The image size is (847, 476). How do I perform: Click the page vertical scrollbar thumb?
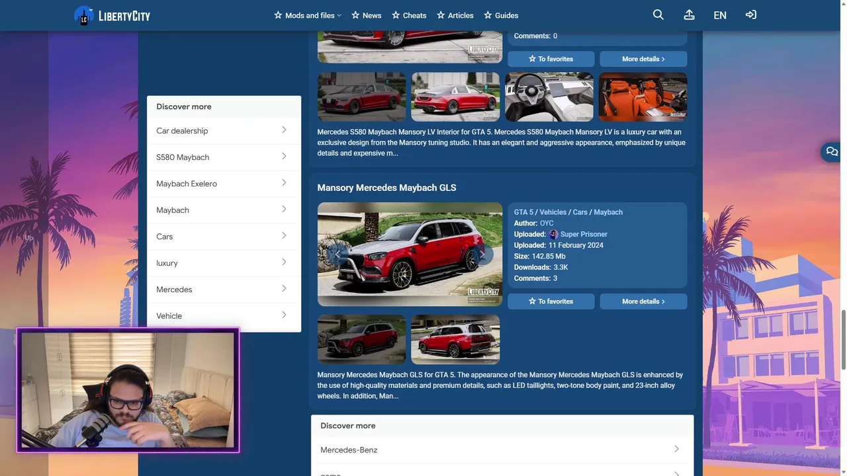843,340
